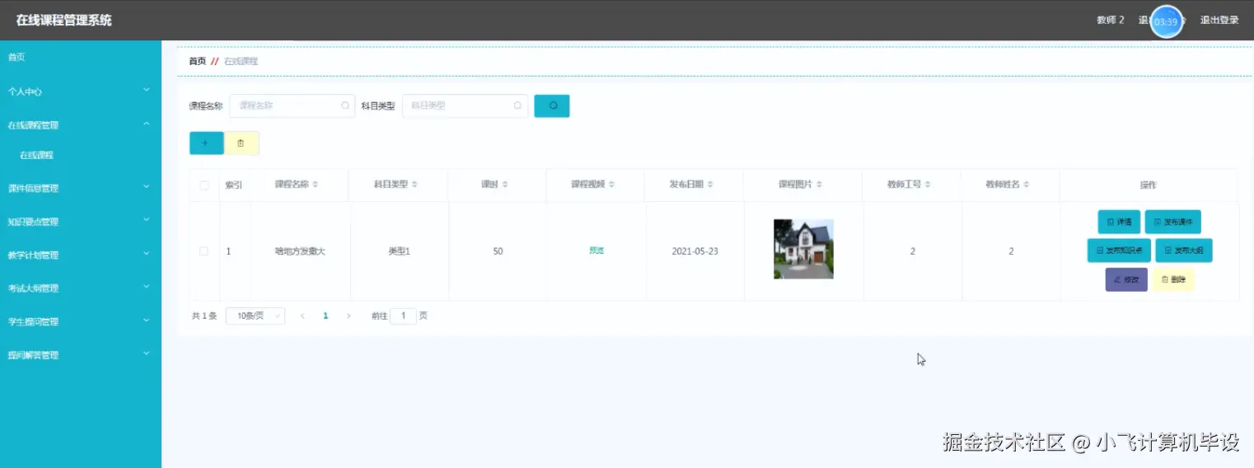
Task: Sort by 课程名称 column sort arrows
Action: coord(315,185)
